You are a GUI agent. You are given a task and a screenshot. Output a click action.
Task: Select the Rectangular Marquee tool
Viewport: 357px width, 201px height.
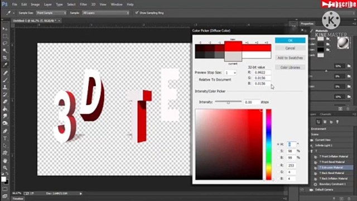(x=5, y=36)
